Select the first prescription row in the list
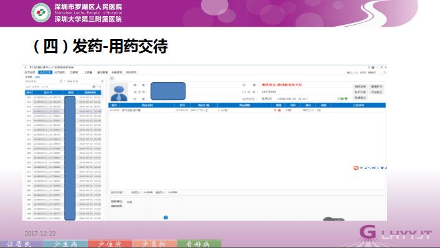The height and width of the screenshot is (248, 440). point(63,97)
